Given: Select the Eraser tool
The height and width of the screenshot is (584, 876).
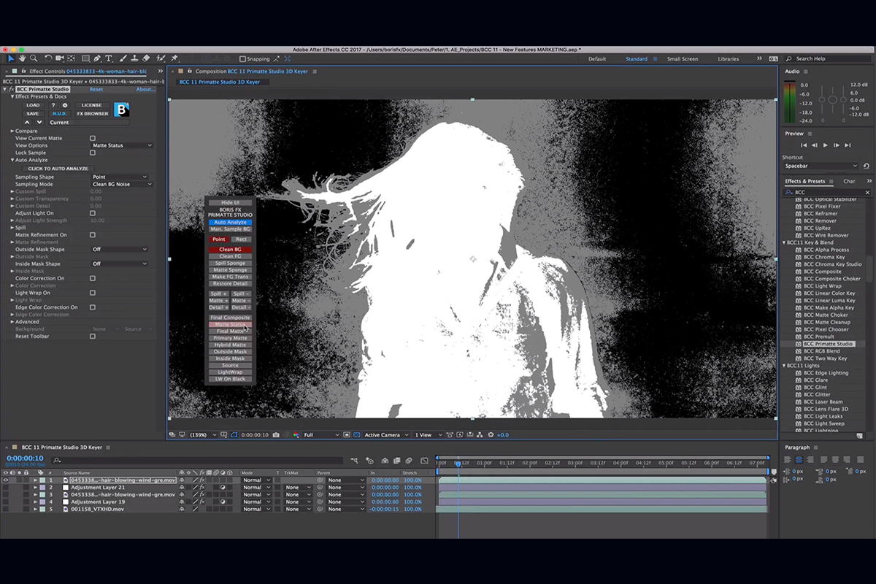Looking at the screenshot, I should 146,58.
